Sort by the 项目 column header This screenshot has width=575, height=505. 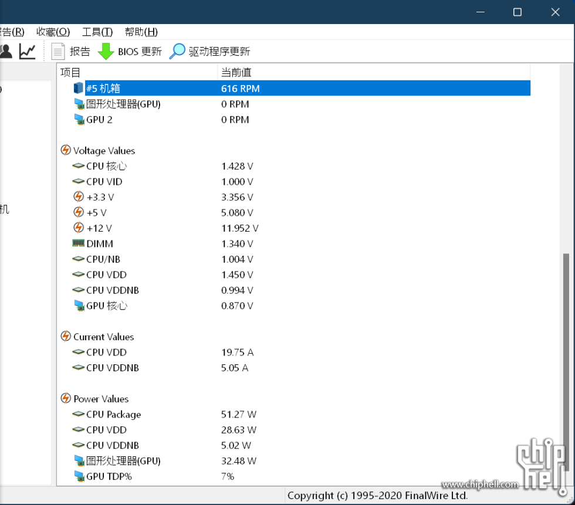point(137,72)
